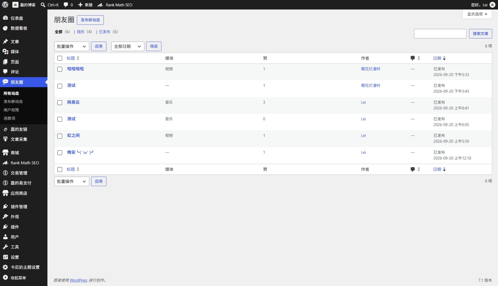The width and height of the screenshot is (498, 286).
Task: Click the 筛选 filter button
Action: [x=154, y=46]
